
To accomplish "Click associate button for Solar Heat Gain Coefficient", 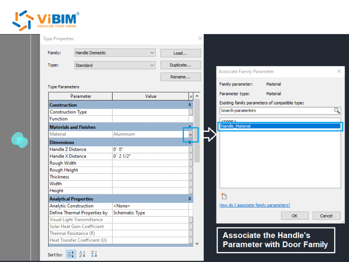I will (x=191, y=227).
